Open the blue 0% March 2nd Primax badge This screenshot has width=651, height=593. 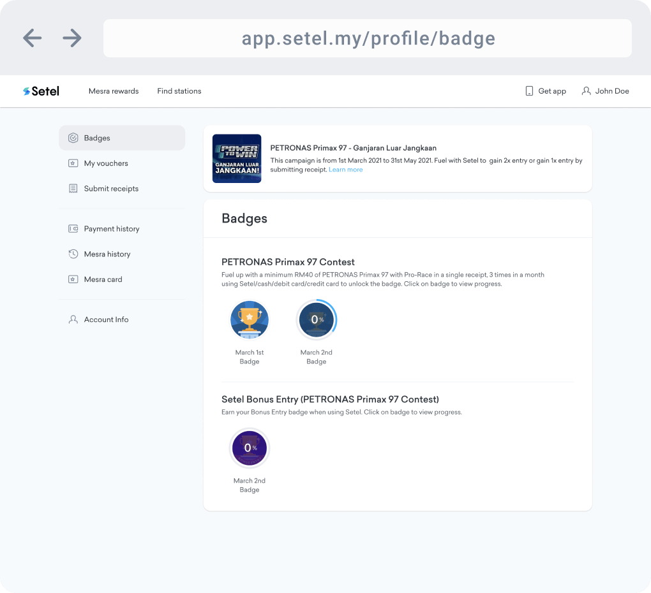(317, 319)
